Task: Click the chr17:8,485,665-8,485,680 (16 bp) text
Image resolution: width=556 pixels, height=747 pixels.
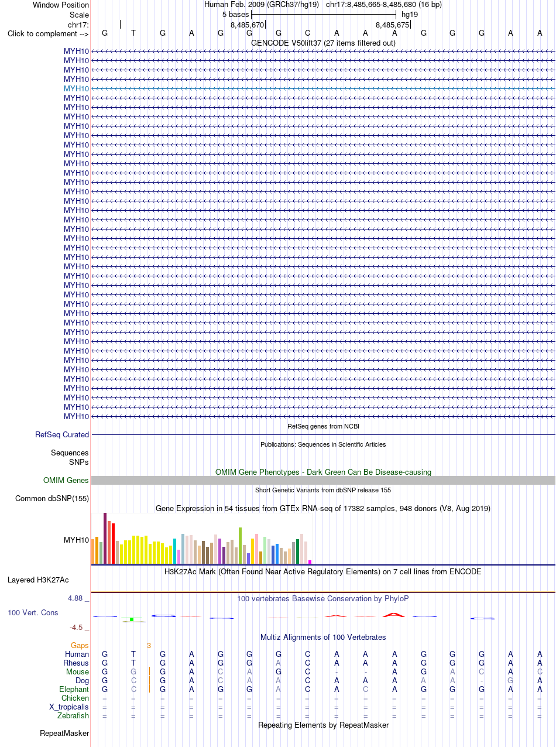Action: click(x=384, y=5)
